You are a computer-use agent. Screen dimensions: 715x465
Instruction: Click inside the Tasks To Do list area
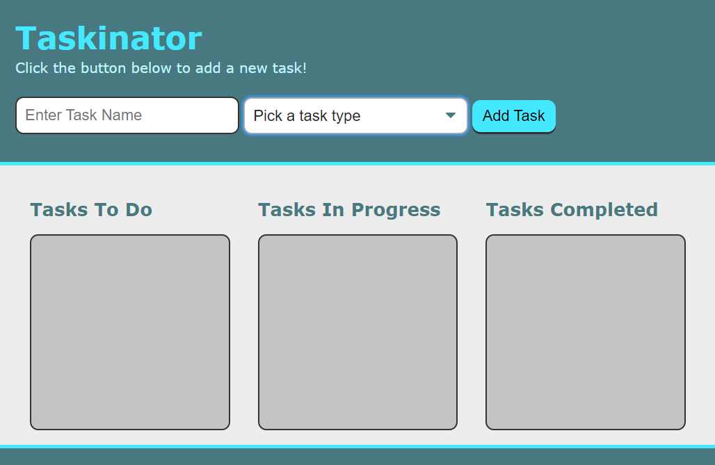[129, 332]
